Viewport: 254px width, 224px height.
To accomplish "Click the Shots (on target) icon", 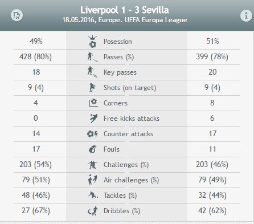I will pos(92,87).
